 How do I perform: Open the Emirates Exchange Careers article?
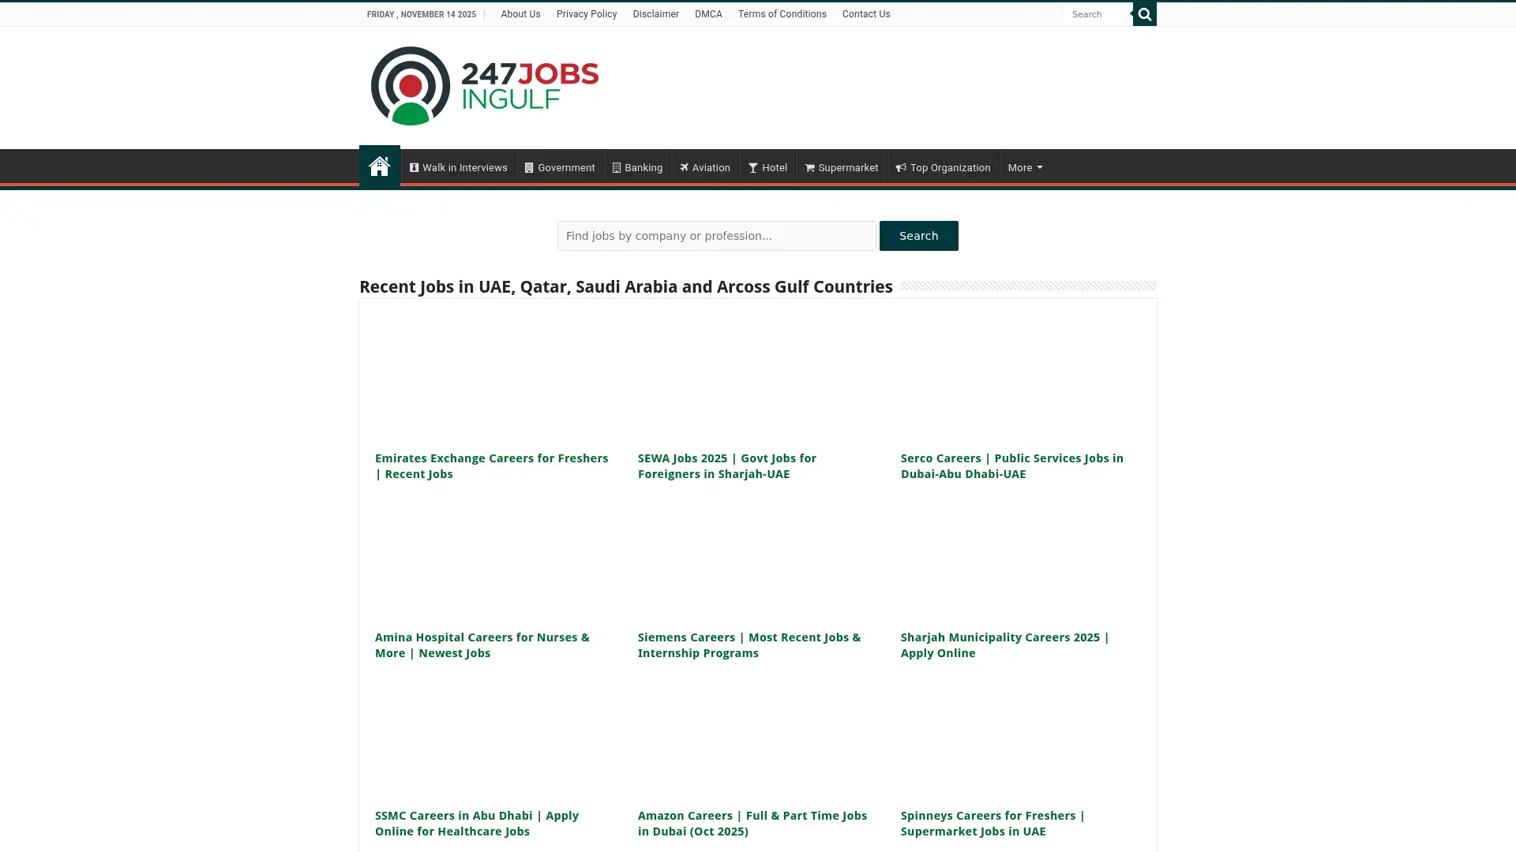pyautogui.click(x=491, y=465)
